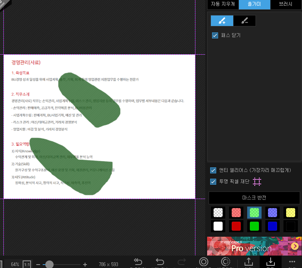The image size is (302, 268).
Task: Select the solid black swatch
Action: pyautogui.click(x=290, y=226)
